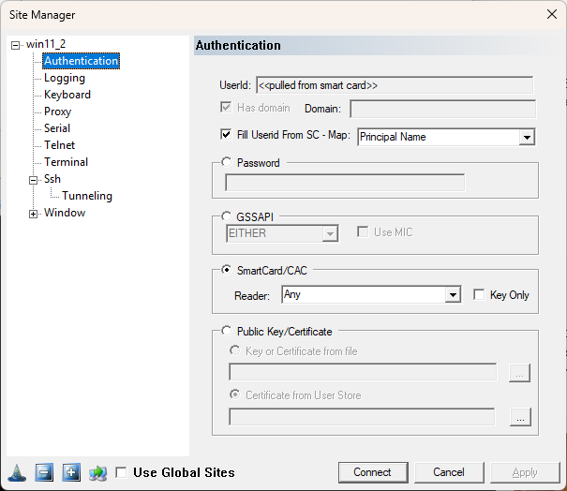The image size is (567, 491).
Task: Tick the Key Only checkbox
Action: click(480, 294)
